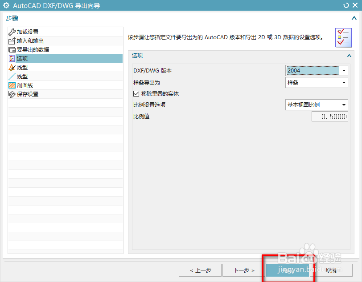Click the 比例设置选项 label
This screenshot has height=282, width=362.
coord(149,105)
